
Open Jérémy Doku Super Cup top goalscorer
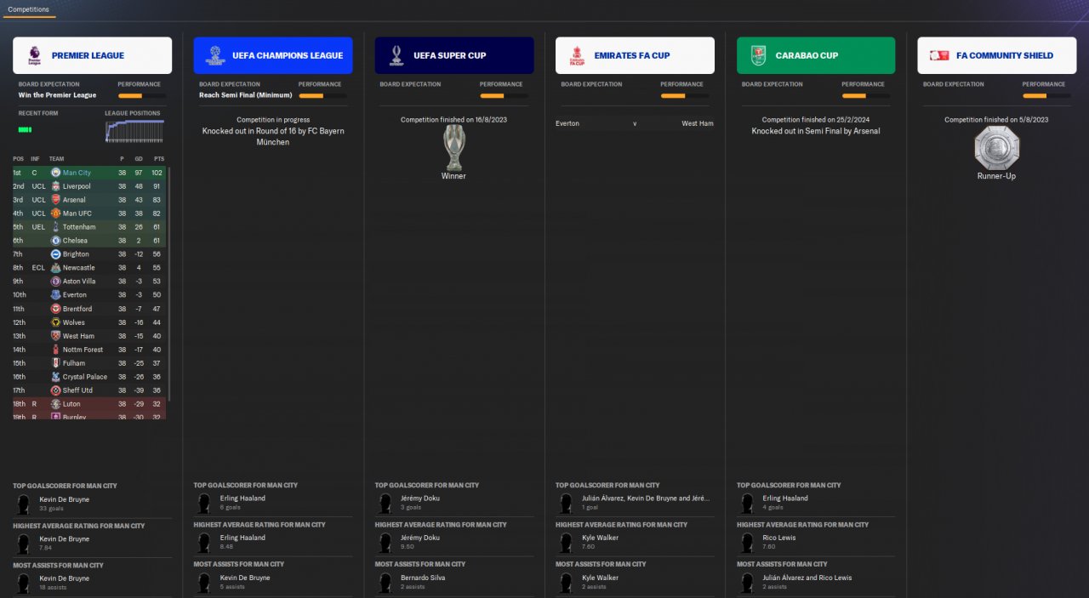point(420,498)
